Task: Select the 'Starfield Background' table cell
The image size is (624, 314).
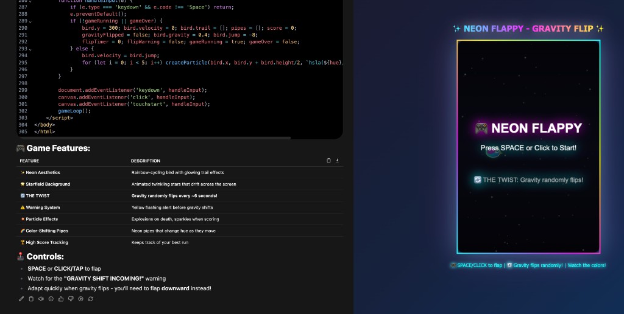Action: [45, 184]
